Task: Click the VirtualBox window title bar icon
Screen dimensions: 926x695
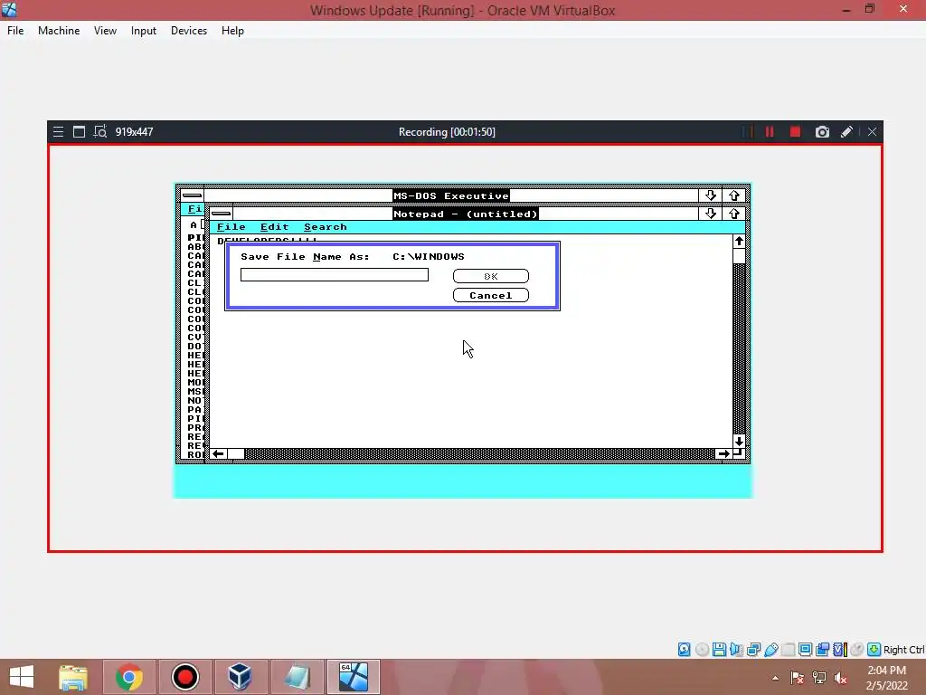Action: click(9, 9)
